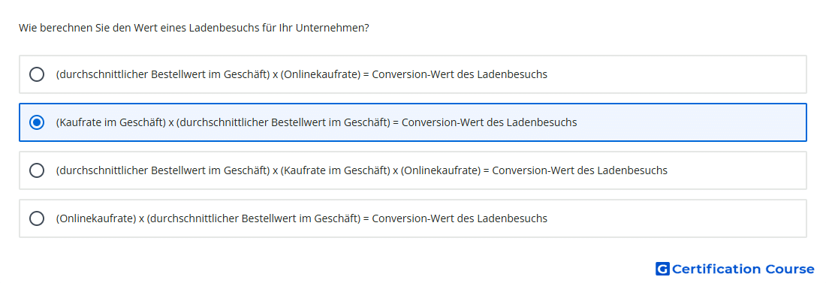Click the question text about Ladenbesuch value
Viewport: 826px width, 283px height.
click(x=194, y=28)
